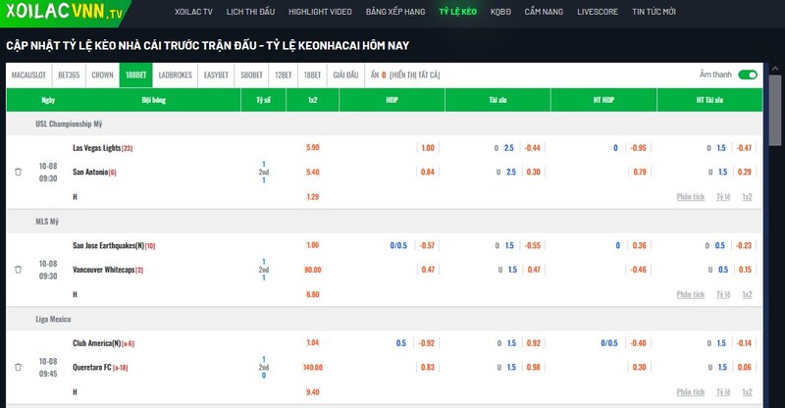Switch to 12BET bookmaker tab
The image size is (785, 408).
coord(283,76)
